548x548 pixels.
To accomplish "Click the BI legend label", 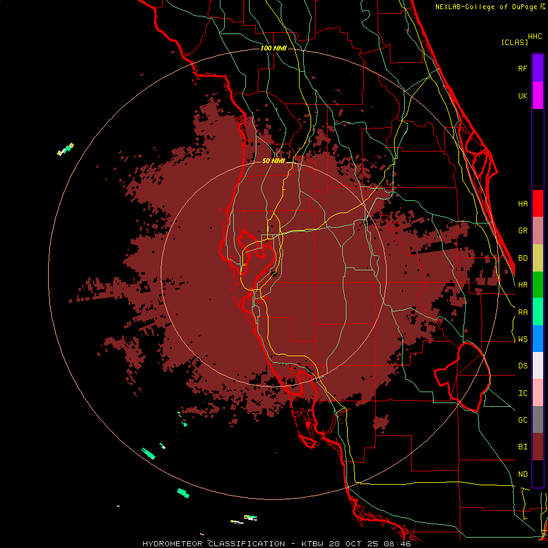I will tap(522, 447).
